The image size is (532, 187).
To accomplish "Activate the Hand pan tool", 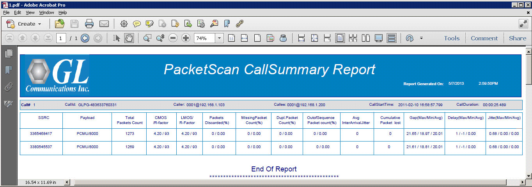I will tap(129, 38).
